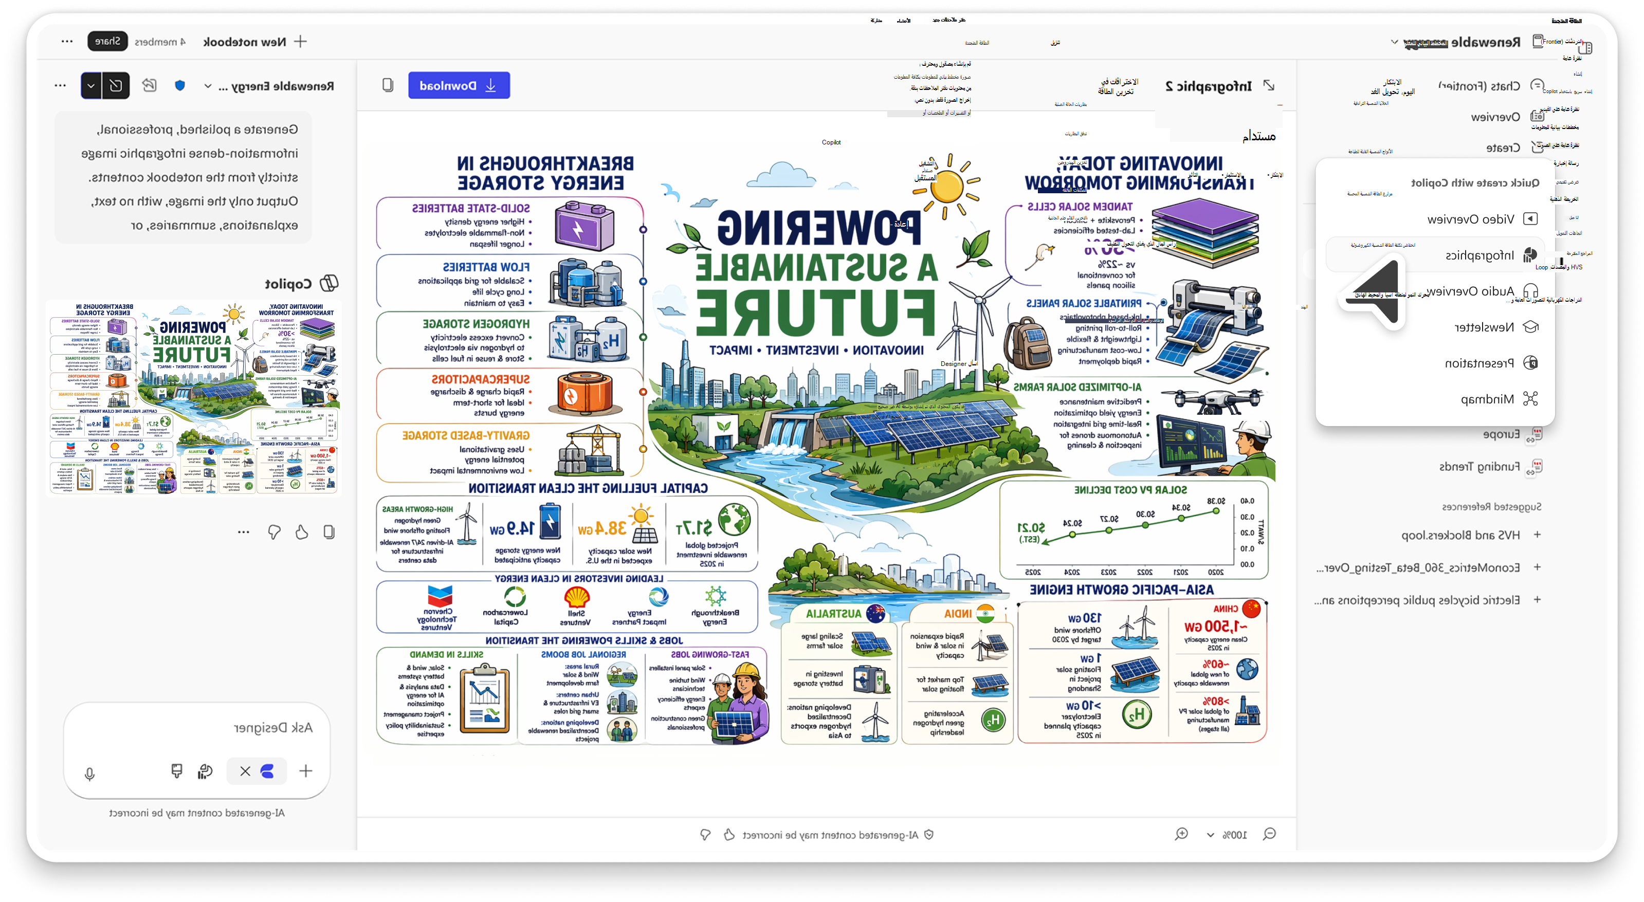Expand the chevron beside the new chat button

92,85
